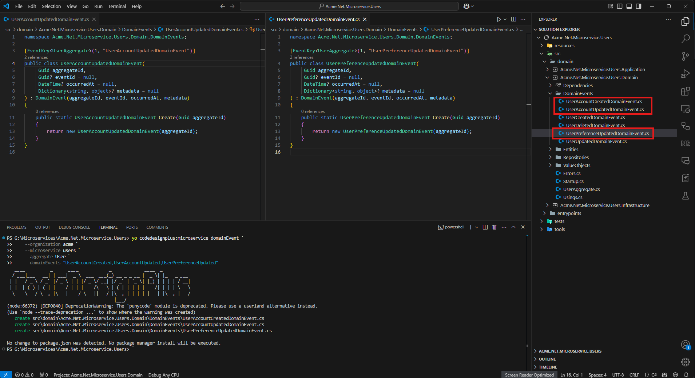Open the Source Control view
695x378 pixels.
pyautogui.click(x=686, y=56)
